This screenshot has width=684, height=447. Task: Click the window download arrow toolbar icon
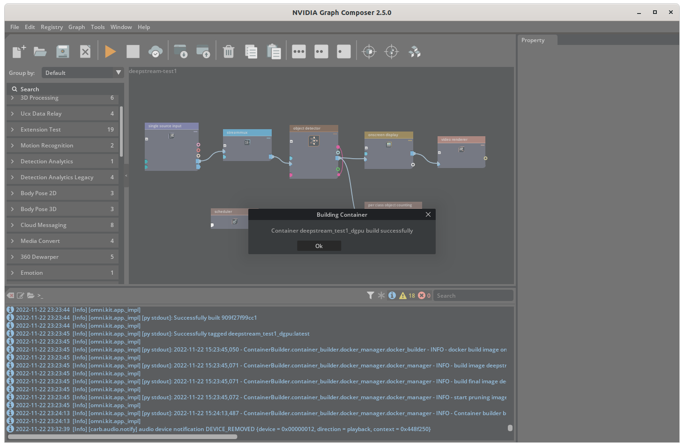(x=180, y=51)
